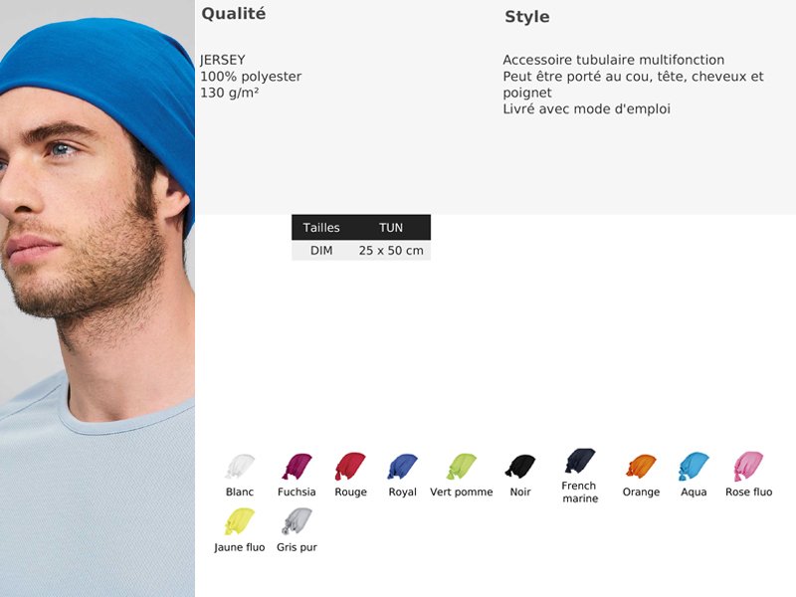The image size is (796, 597).
Task: Click the DIM row label
Action: pos(321,251)
